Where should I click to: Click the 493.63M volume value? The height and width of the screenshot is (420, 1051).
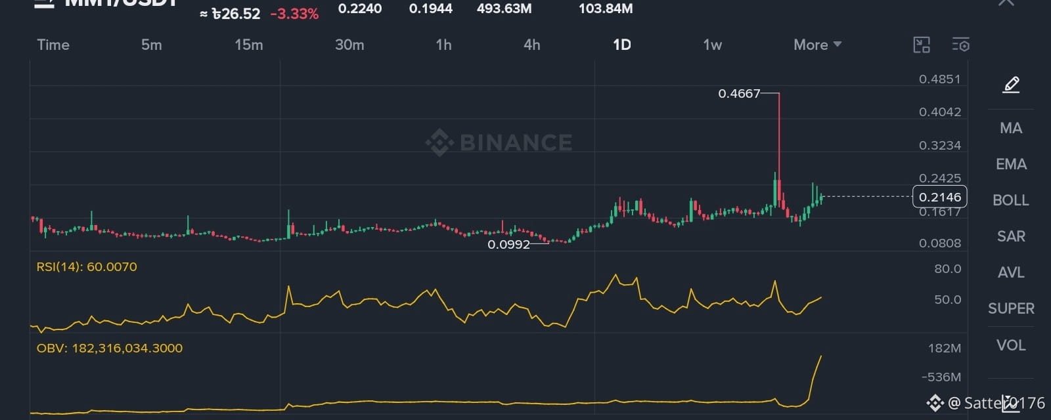[x=504, y=9]
